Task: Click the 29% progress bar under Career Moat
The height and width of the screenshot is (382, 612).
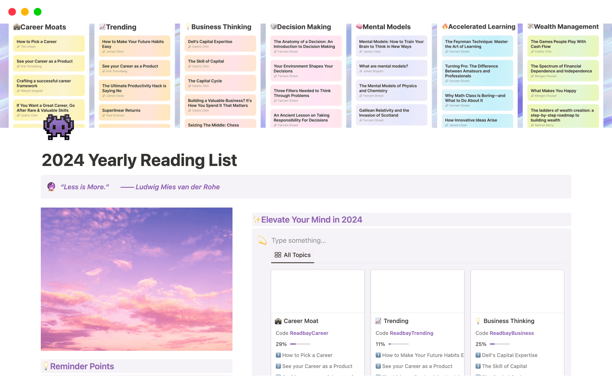Action: (300, 344)
